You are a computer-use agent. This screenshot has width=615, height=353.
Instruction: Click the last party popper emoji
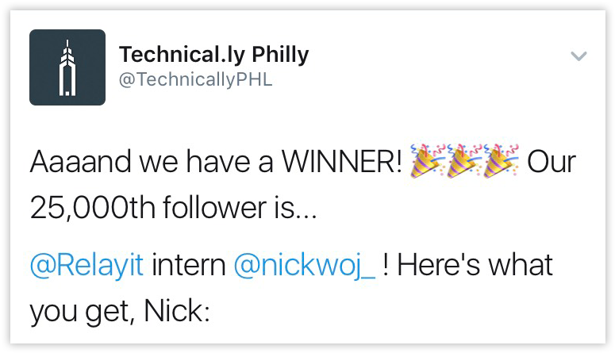pyautogui.click(x=503, y=163)
